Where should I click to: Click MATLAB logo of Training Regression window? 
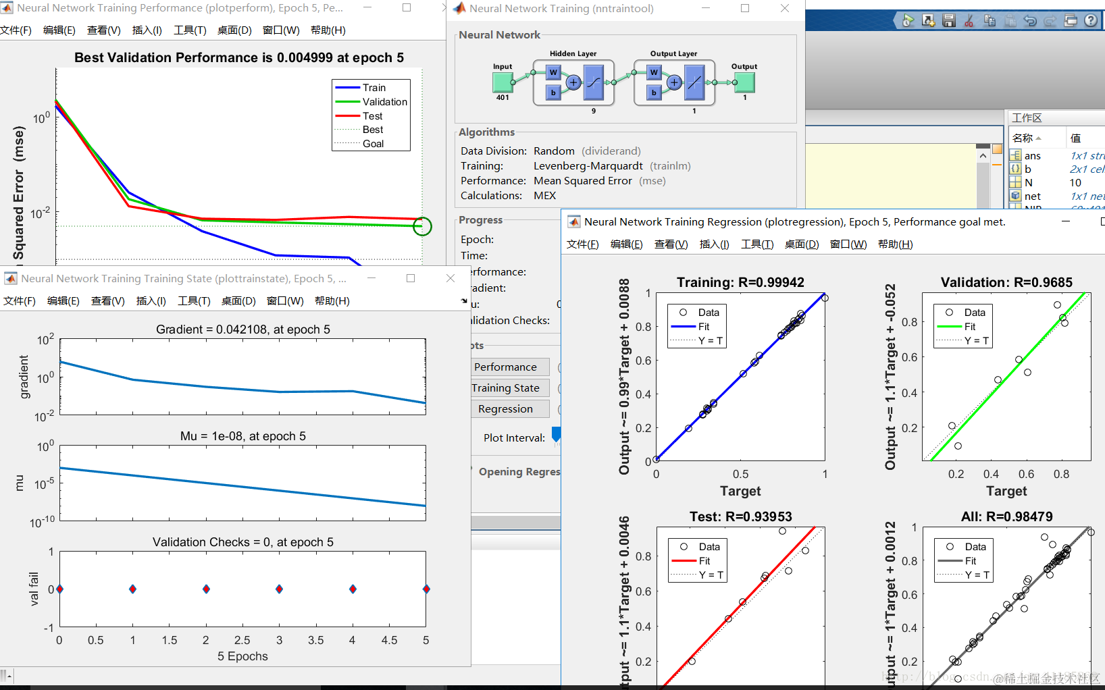[x=574, y=221]
